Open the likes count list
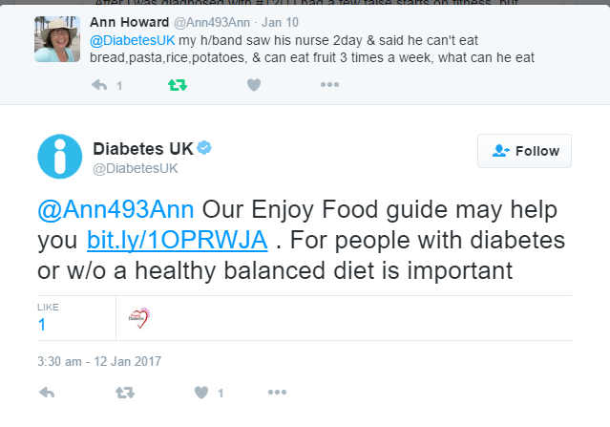 click(x=48, y=318)
